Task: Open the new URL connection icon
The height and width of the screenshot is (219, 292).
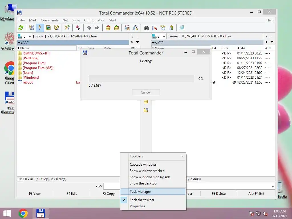Action: coord(135,28)
